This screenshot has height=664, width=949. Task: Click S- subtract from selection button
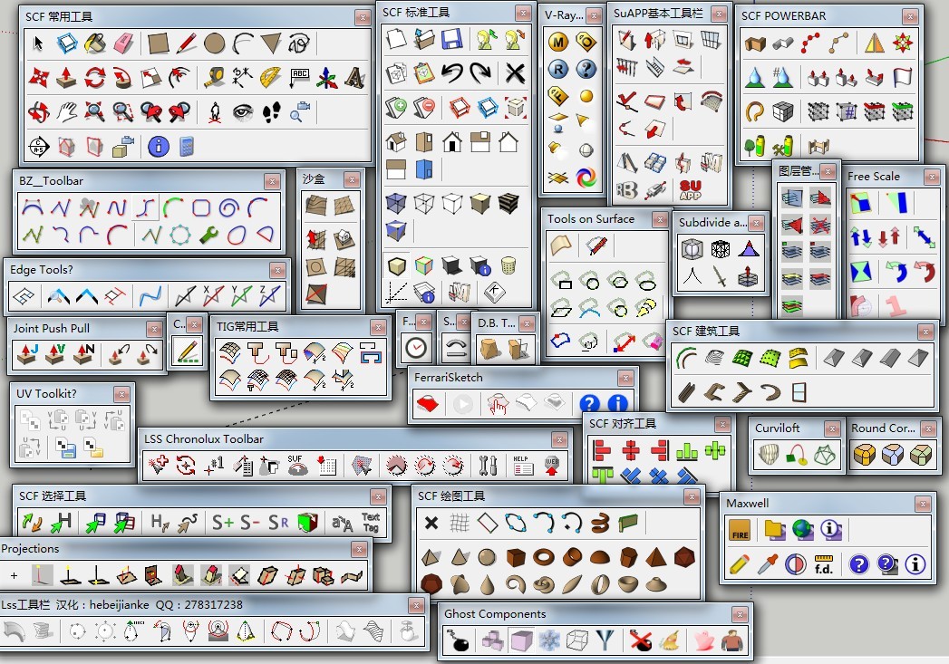point(251,522)
